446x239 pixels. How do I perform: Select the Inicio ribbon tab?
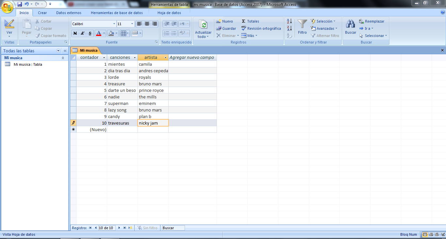click(24, 13)
